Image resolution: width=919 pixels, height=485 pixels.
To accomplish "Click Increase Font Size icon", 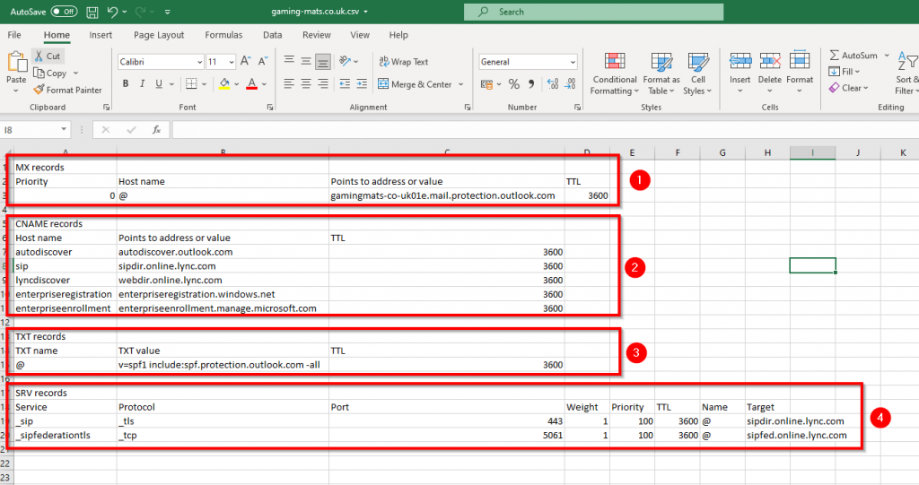I will coord(246,61).
